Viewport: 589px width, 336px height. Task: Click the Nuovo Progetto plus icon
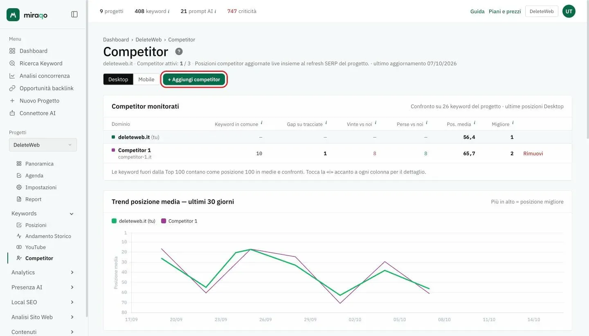(x=12, y=101)
